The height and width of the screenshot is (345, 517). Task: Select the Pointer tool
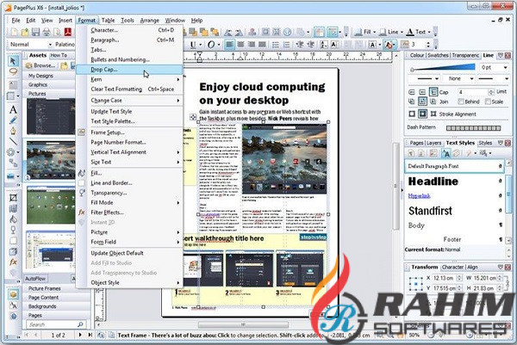tap(13, 60)
